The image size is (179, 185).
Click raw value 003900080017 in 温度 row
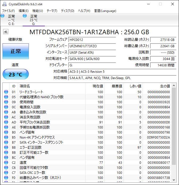click(159, 163)
